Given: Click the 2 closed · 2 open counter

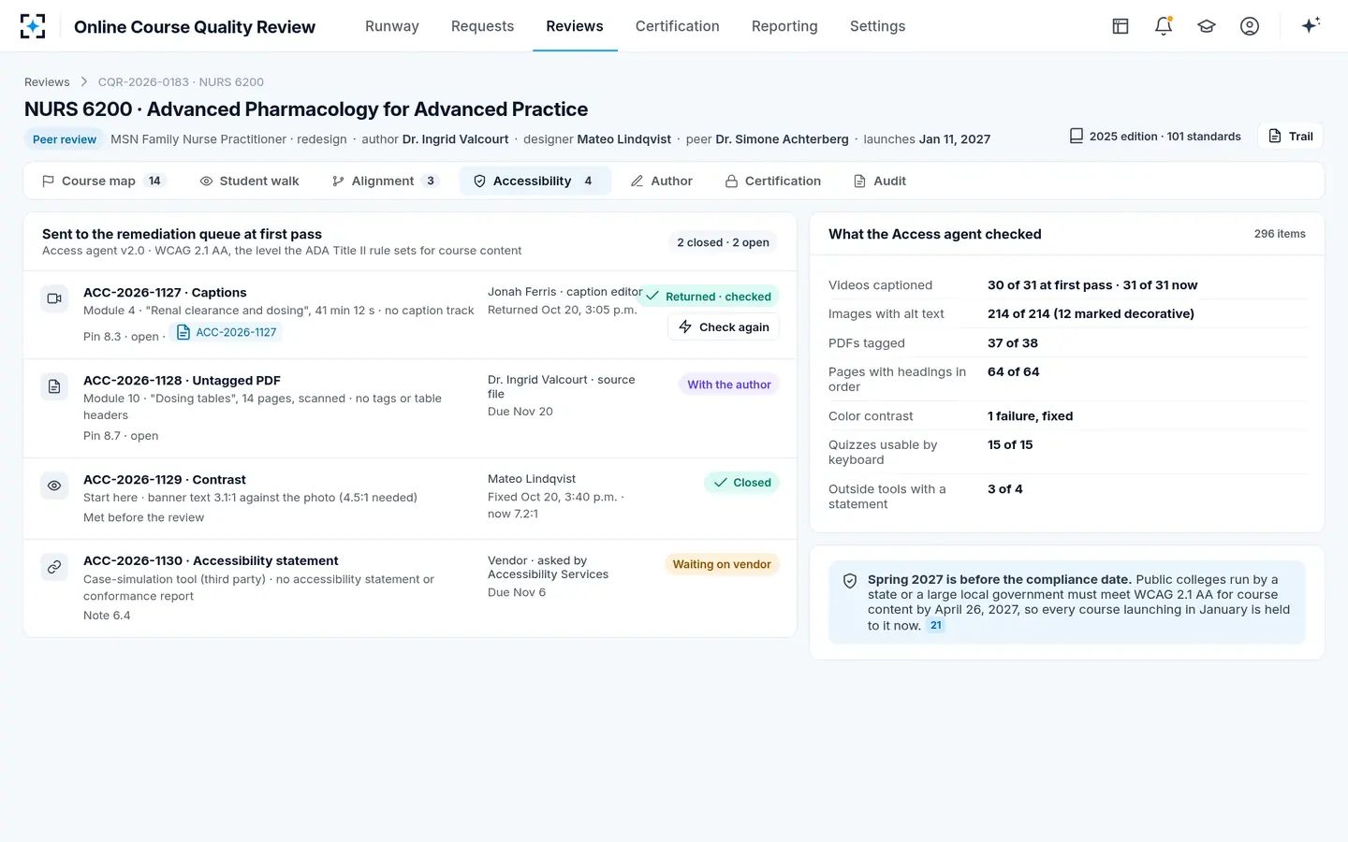Looking at the screenshot, I should 724,242.
